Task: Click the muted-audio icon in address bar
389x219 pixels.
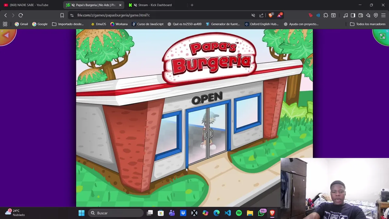Action: coord(253,15)
